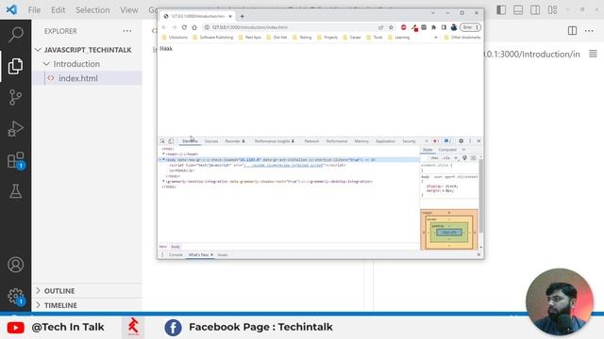The width and height of the screenshot is (604, 339).
Task: Open the browser Extensions puzzle icon
Action: point(434,27)
